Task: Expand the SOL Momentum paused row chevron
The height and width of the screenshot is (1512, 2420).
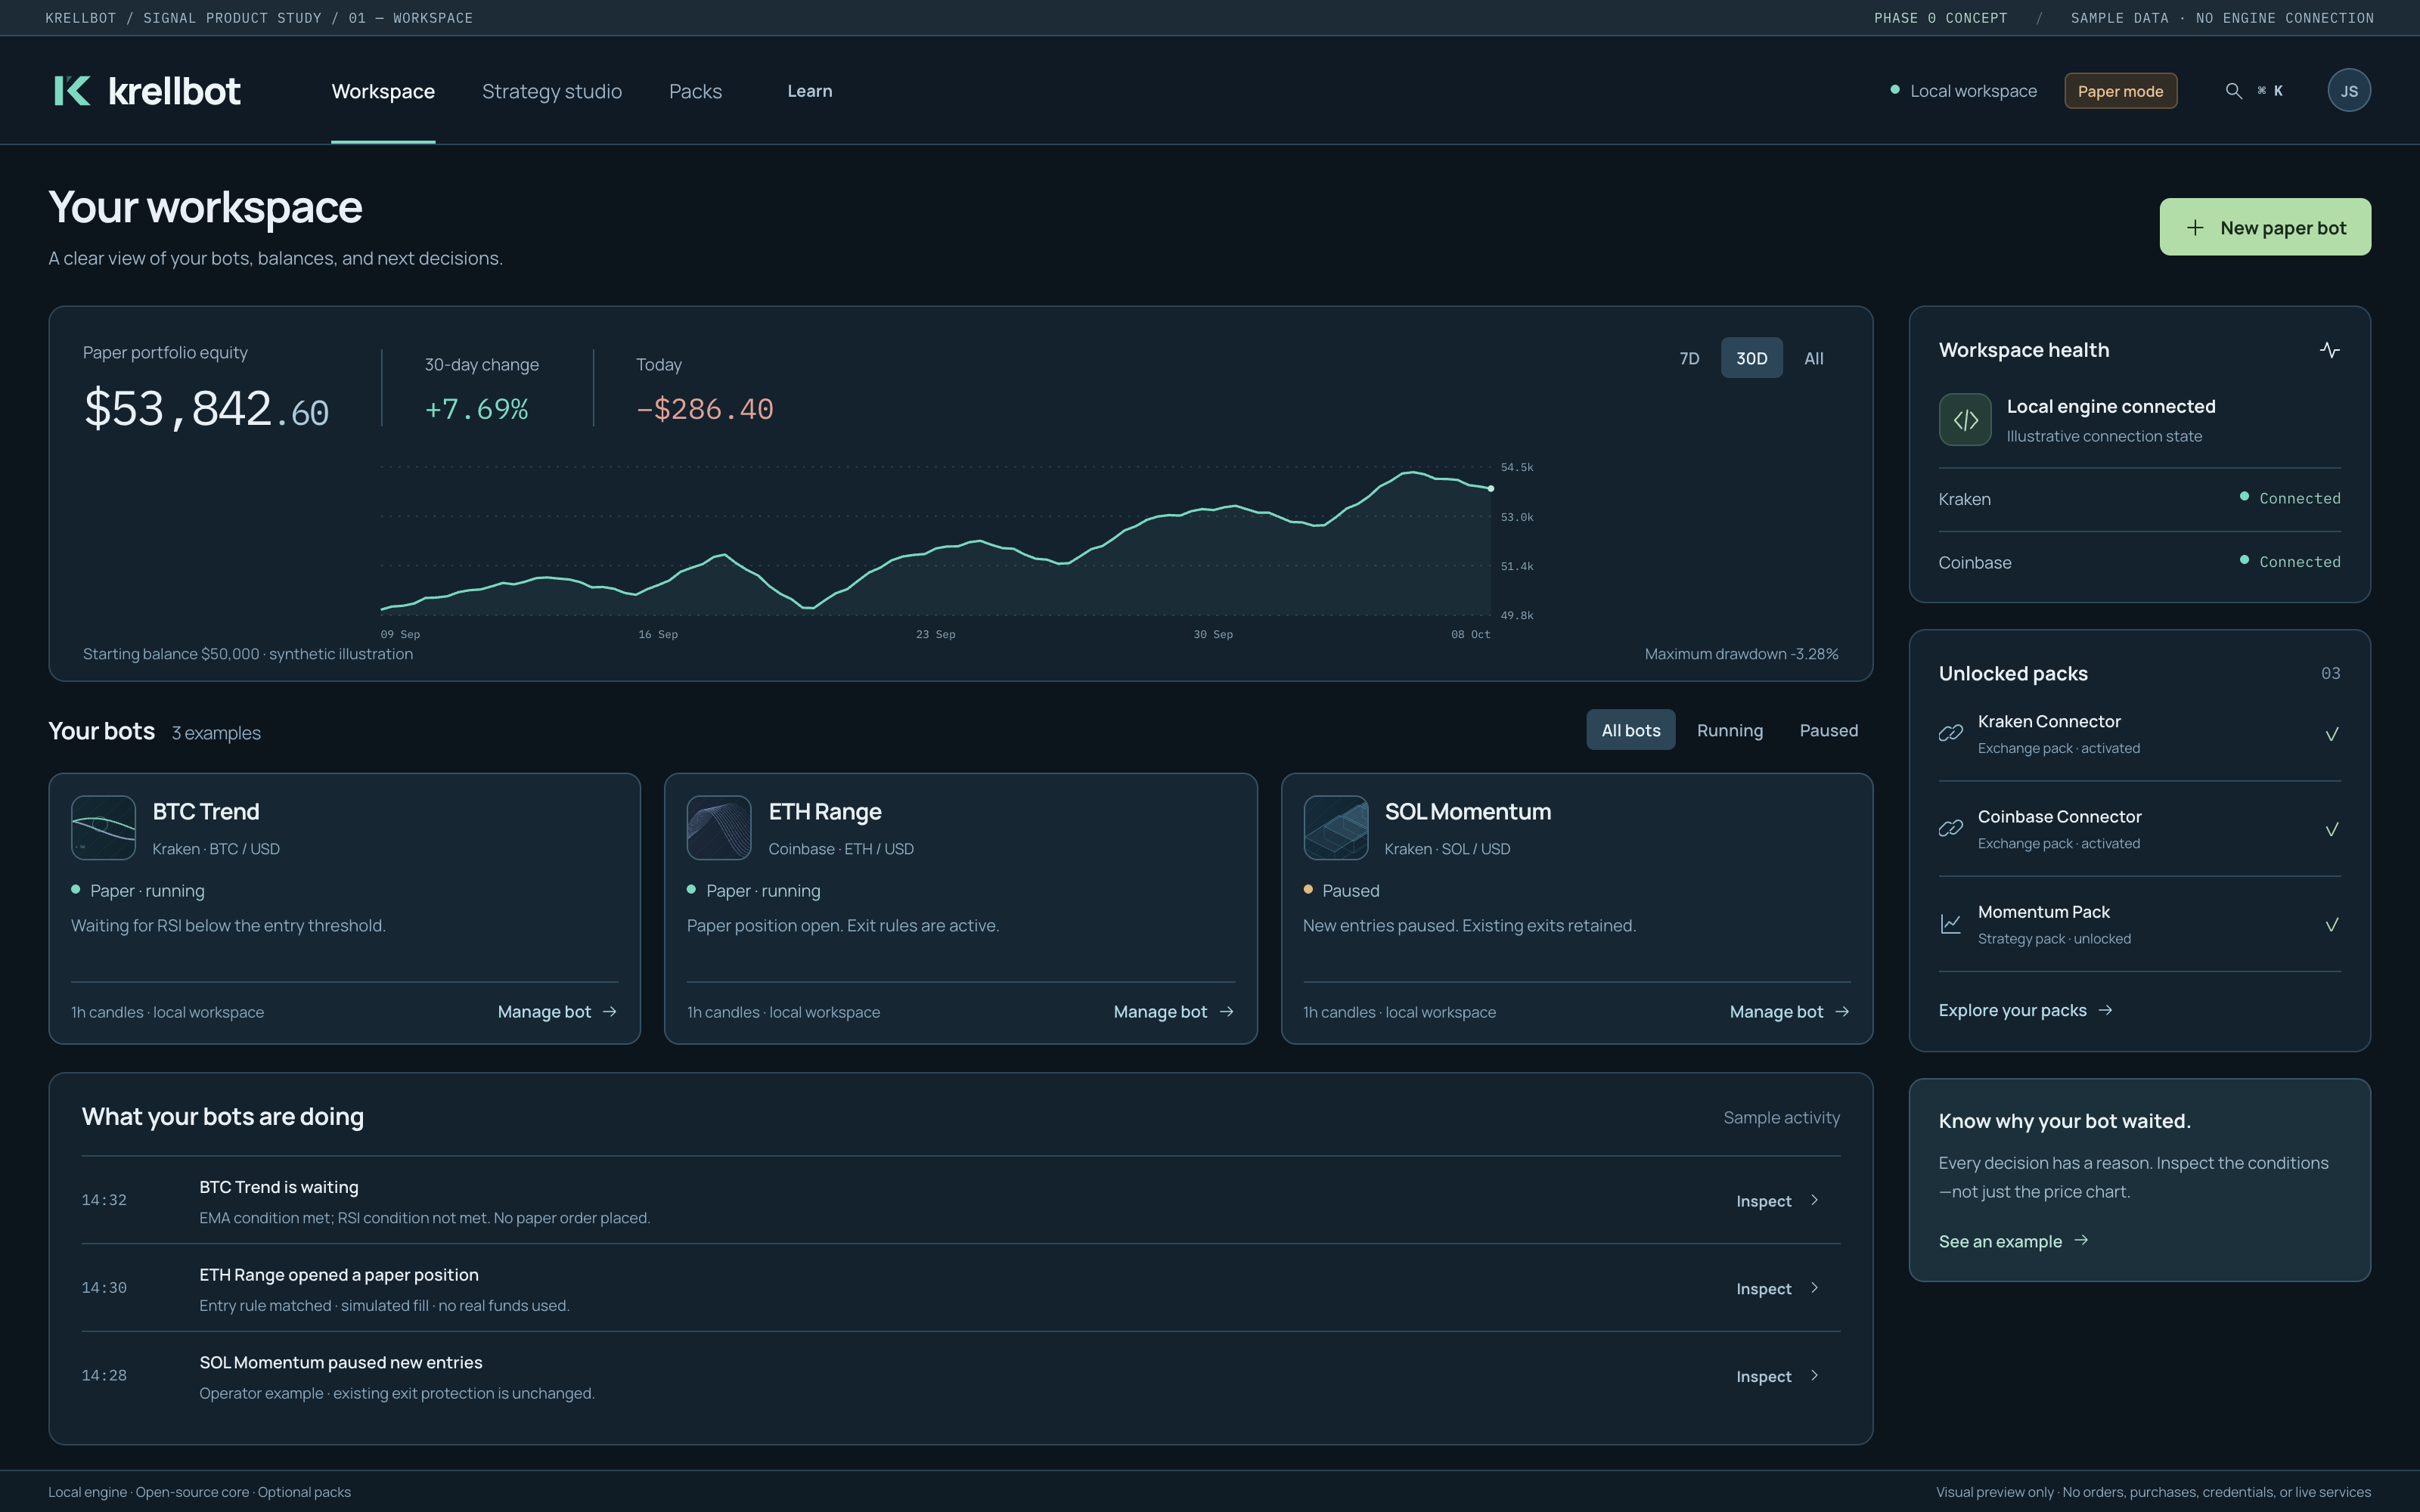Action: click(1815, 1376)
